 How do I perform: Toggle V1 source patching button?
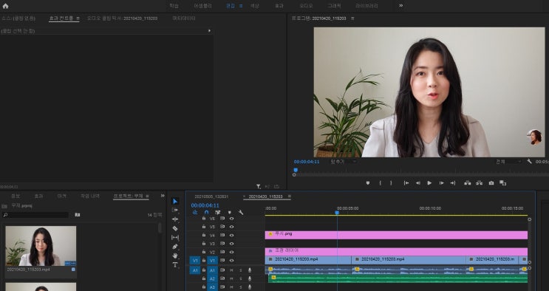tap(195, 261)
